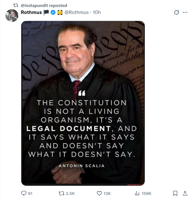193x200 pixels.
Task: Click the black flag emoji by Rothmus
Action: [x=46, y=12]
